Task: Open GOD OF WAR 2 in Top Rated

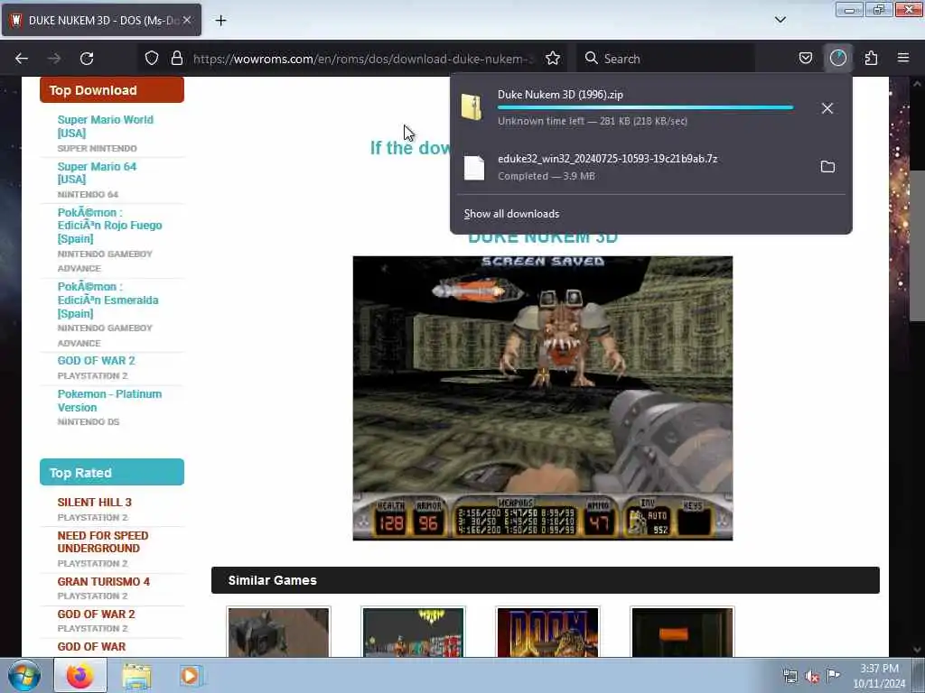Action: [96, 614]
